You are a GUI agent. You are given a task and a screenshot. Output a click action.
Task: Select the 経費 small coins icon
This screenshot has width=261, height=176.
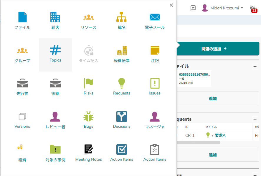click(20, 147)
